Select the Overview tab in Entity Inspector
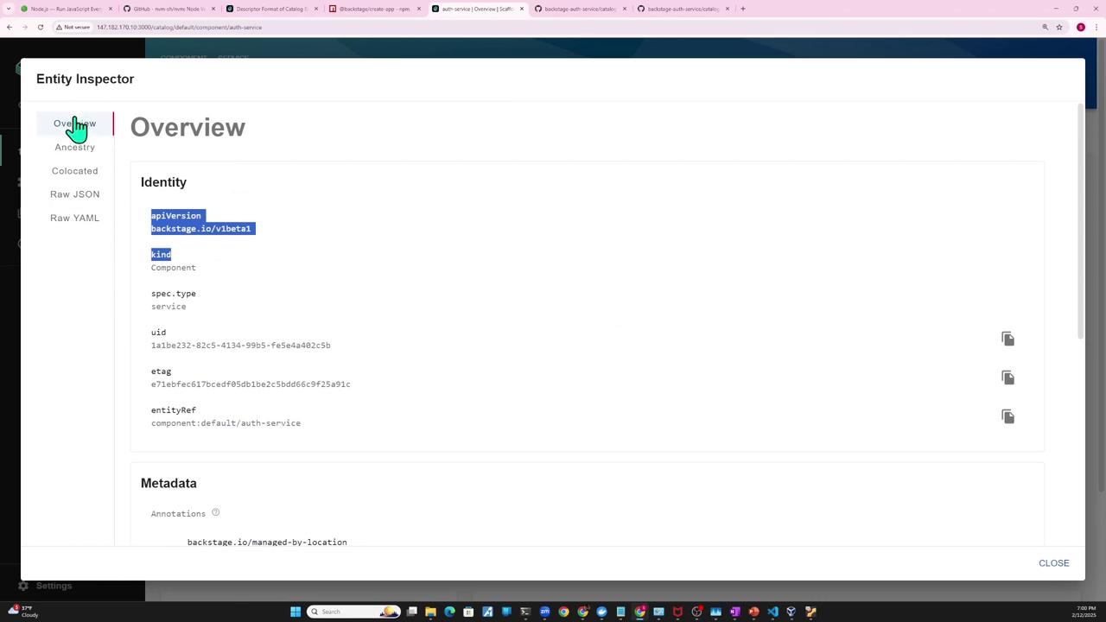Viewport: 1106px width, 622px height. click(x=75, y=124)
